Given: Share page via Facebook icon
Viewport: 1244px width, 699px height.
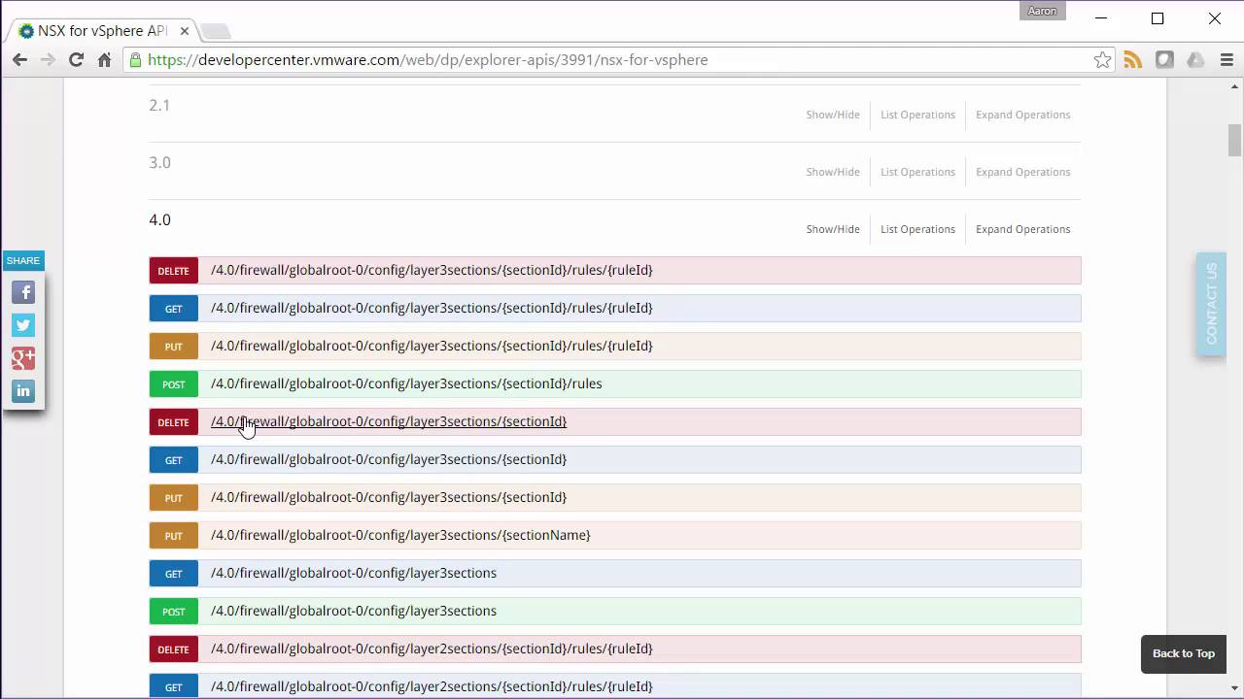Looking at the screenshot, I should coord(23,292).
